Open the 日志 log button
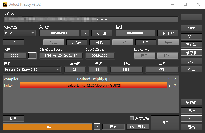The height and width of the screenshot is (133, 205). 113,127
